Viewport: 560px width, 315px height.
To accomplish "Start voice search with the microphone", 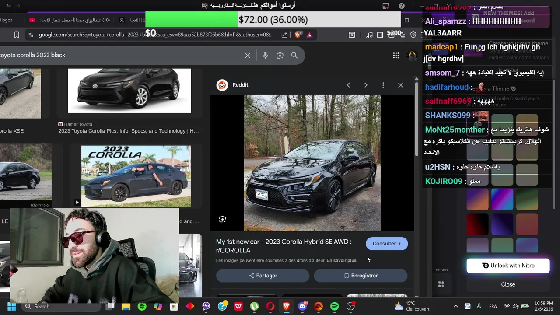I will tap(265, 56).
